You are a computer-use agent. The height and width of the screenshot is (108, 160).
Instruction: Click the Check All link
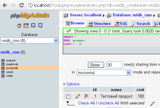tap(87, 103)
